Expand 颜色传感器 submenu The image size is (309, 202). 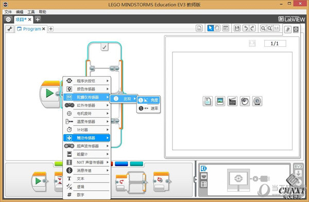pyautogui.click(x=87, y=89)
